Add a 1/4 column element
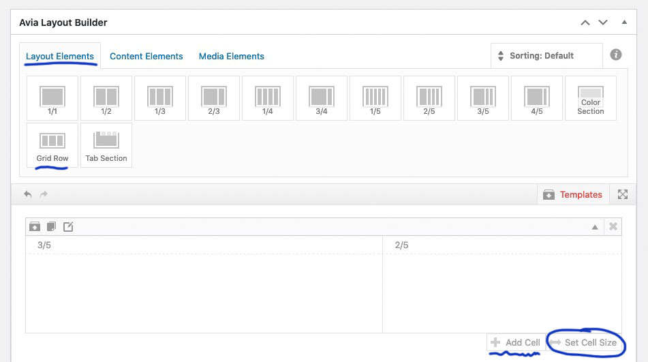The width and height of the screenshot is (648, 362). tap(267, 98)
